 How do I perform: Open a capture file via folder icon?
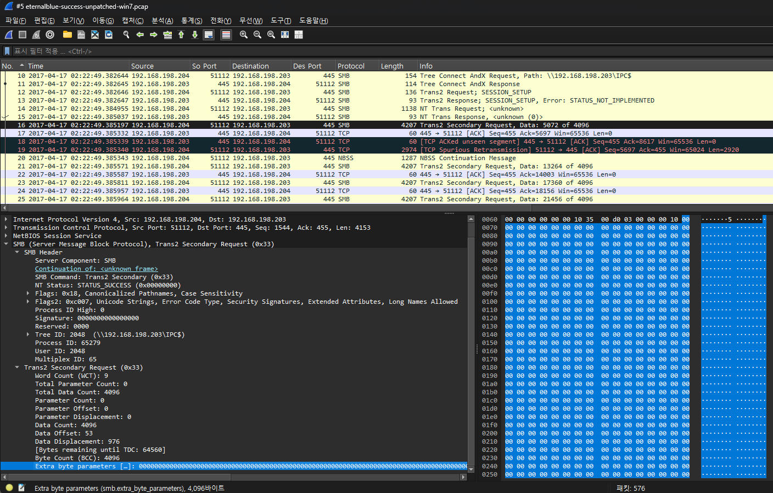click(68, 35)
